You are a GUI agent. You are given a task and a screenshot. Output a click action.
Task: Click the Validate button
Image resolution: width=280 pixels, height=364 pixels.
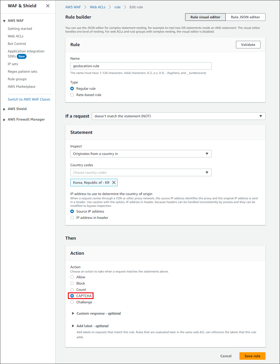click(248, 45)
